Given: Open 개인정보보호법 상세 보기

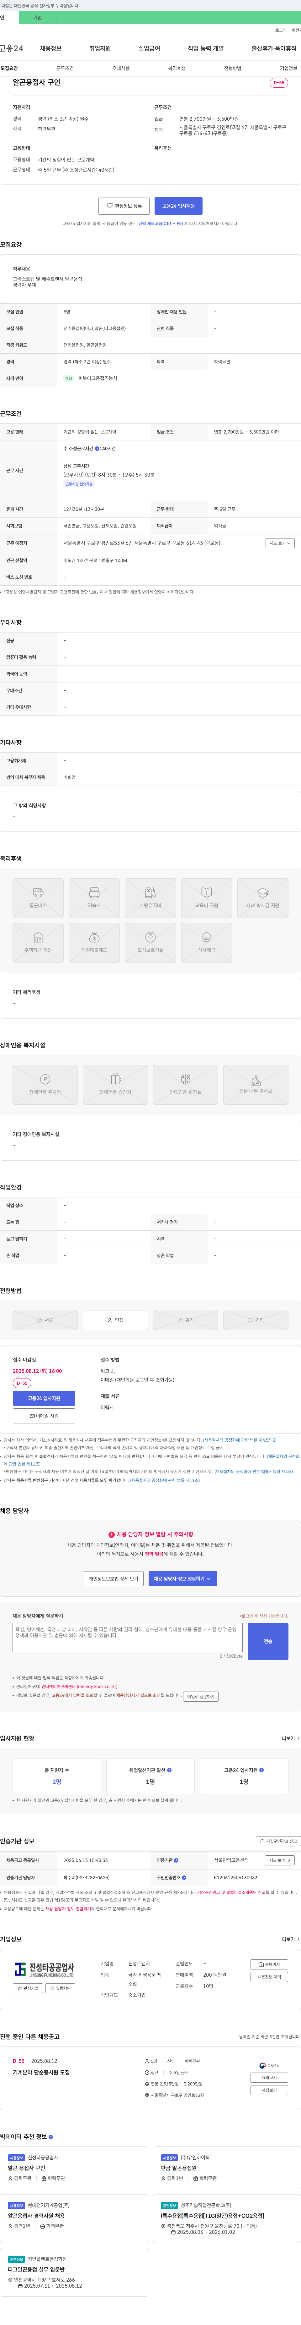Looking at the screenshot, I should pos(114,1579).
